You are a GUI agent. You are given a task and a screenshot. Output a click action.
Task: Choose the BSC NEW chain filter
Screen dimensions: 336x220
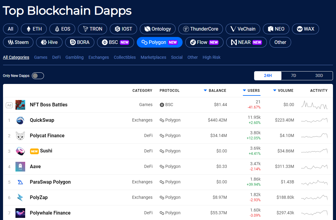(116, 42)
